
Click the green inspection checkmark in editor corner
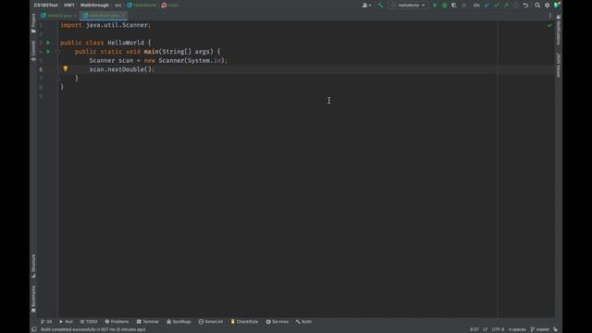pos(549,25)
